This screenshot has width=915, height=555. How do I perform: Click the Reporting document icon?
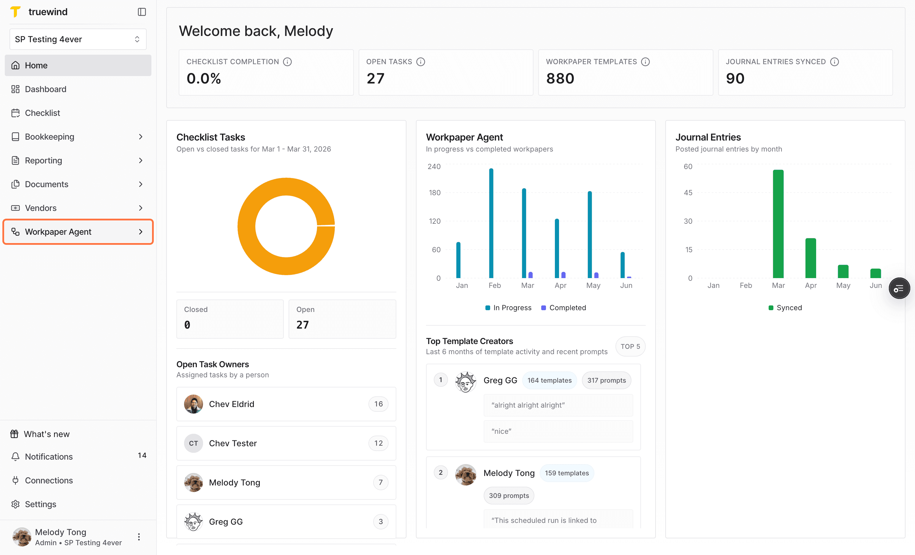[x=15, y=161]
